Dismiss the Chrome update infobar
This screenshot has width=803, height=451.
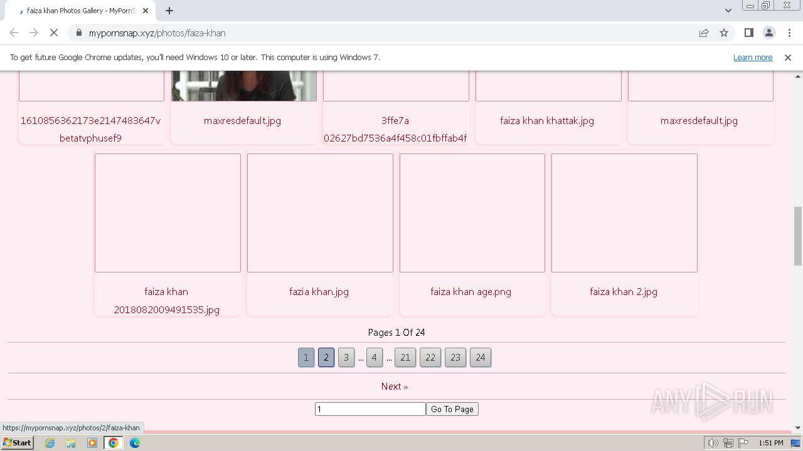pos(788,57)
